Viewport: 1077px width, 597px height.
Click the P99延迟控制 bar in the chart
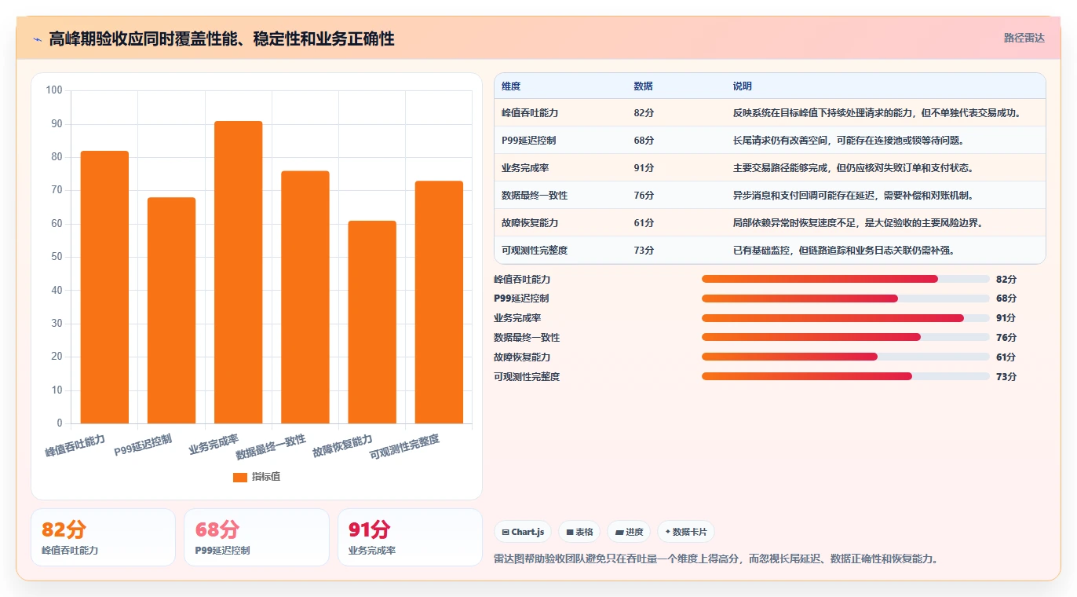(171, 311)
